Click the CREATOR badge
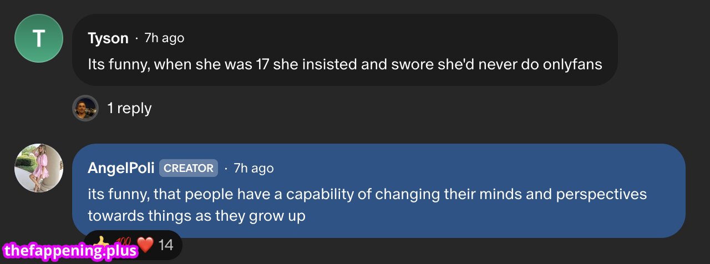The image size is (710, 264). click(189, 168)
